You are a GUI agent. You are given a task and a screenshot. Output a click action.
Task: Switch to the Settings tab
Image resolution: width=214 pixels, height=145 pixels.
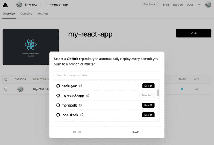click(x=43, y=14)
